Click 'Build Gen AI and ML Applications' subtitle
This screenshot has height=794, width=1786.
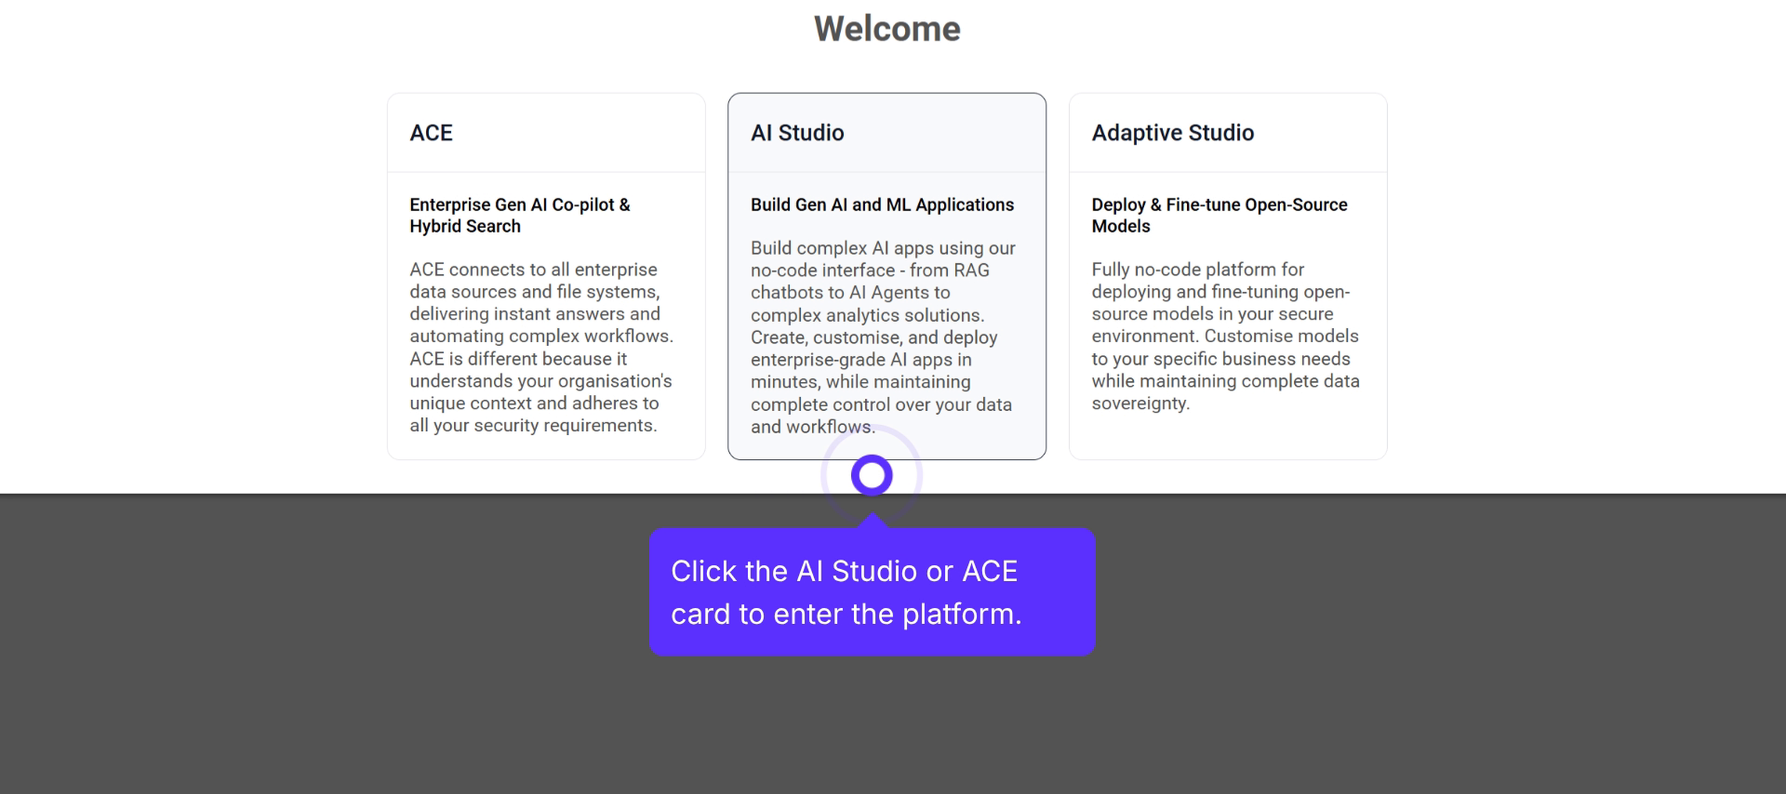pos(882,205)
